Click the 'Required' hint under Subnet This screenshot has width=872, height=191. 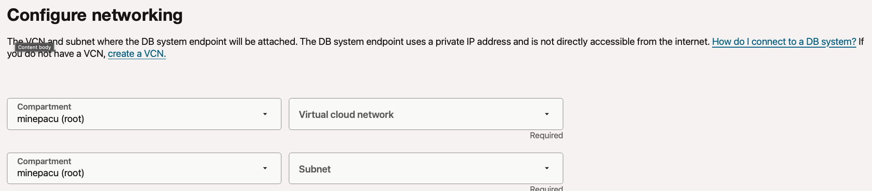coord(546,188)
